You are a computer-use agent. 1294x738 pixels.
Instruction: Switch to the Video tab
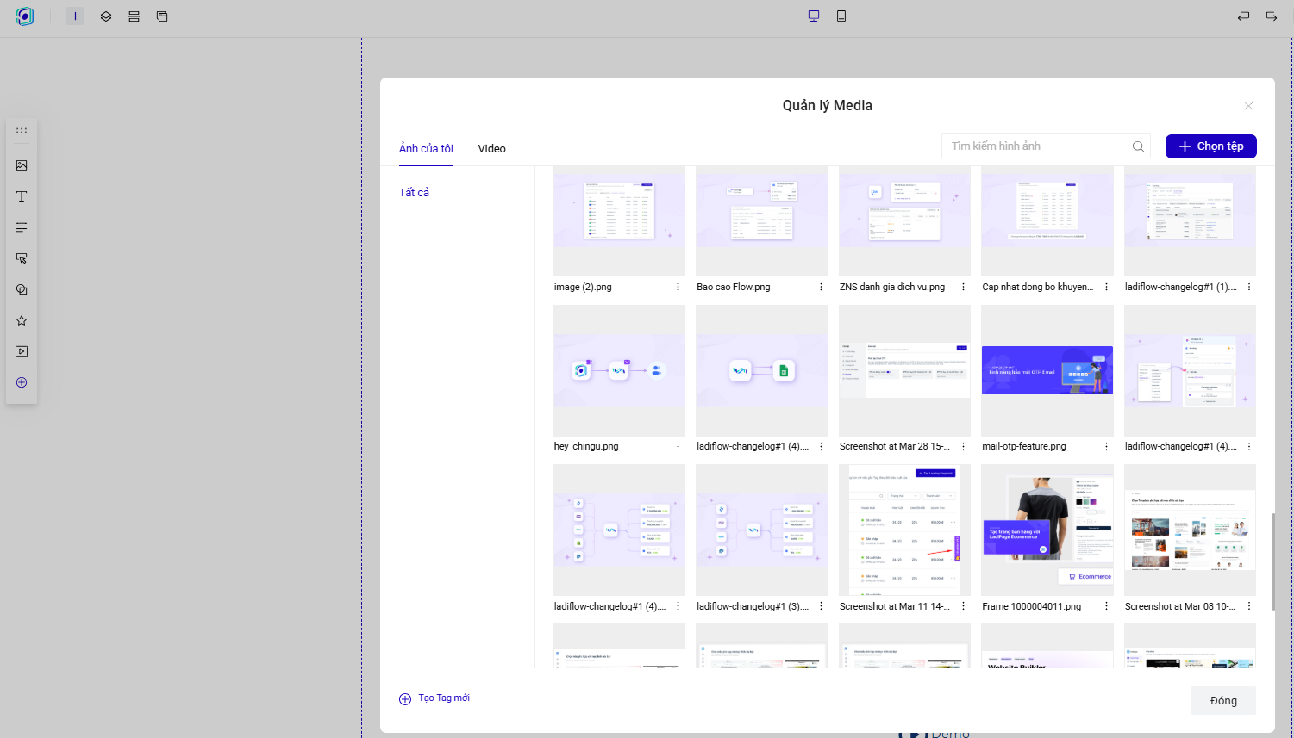[x=491, y=149]
